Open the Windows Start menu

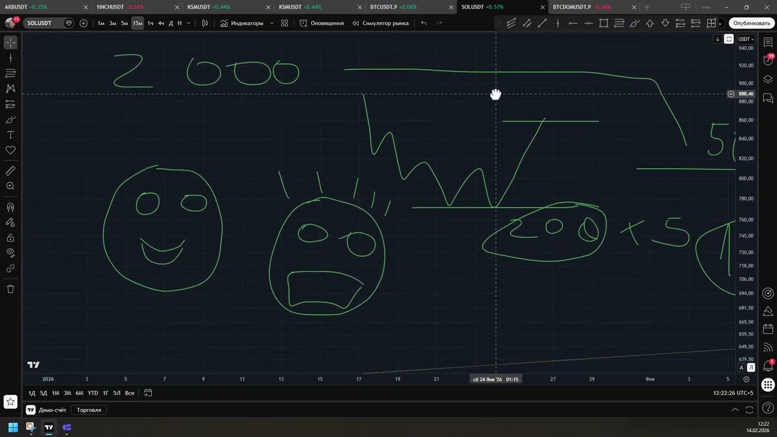[x=13, y=427]
